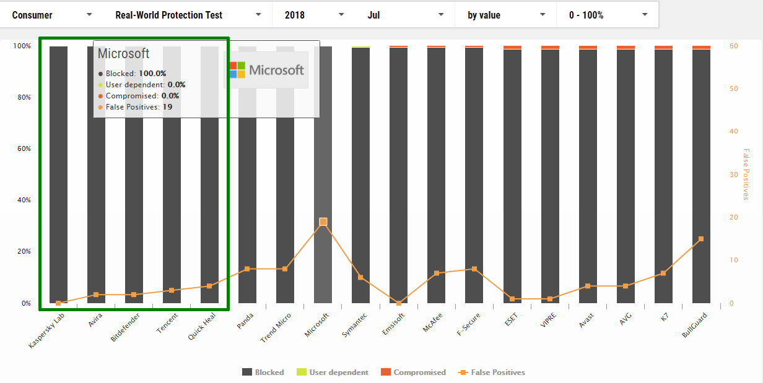Click the highlighted Microsoft false positives marker
This screenshot has height=383, width=763.
(x=323, y=222)
